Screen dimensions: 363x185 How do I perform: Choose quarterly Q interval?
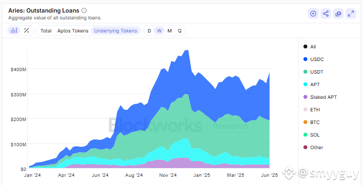pyautogui.click(x=180, y=31)
